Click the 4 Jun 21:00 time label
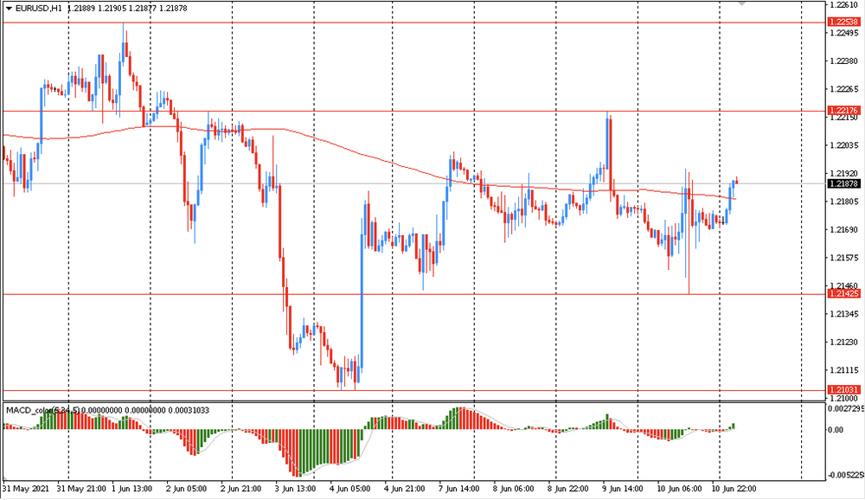865x500 pixels. point(404,489)
